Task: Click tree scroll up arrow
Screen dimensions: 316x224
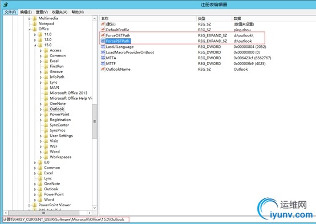Action: pyautogui.click(x=95, y=19)
